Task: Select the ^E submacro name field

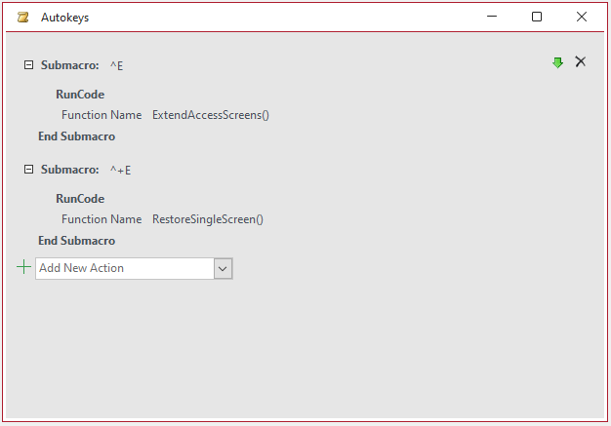Action: coord(116,65)
